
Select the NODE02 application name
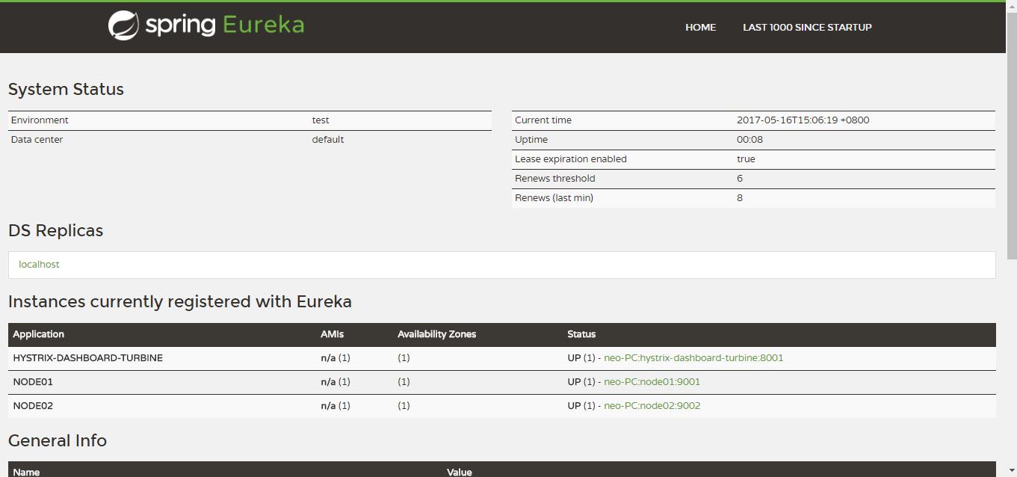pos(33,406)
